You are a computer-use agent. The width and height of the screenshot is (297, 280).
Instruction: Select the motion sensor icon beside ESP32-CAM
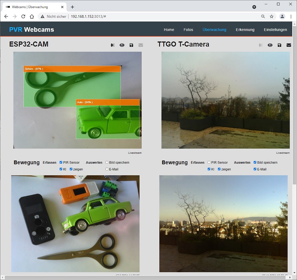pyautogui.click(x=113, y=45)
